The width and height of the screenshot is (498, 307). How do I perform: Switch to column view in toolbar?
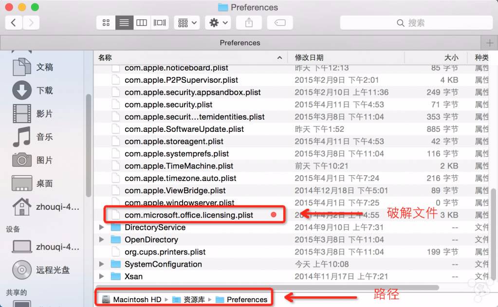click(142, 23)
